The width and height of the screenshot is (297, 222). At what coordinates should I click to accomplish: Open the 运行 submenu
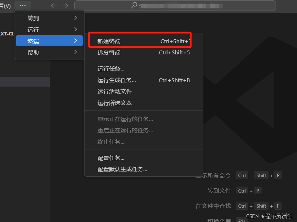[49, 29]
